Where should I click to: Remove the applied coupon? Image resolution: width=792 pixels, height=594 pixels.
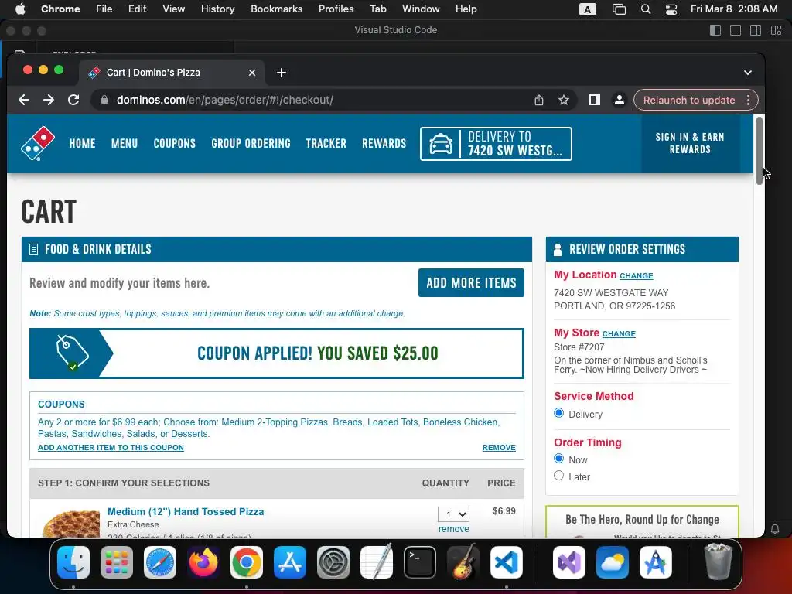499,448
